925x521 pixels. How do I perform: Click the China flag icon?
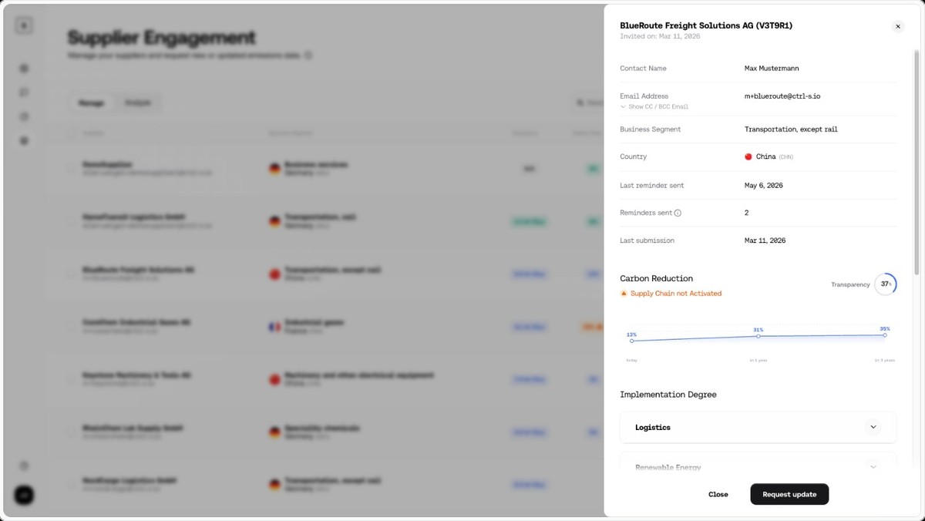(x=748, y=156)
